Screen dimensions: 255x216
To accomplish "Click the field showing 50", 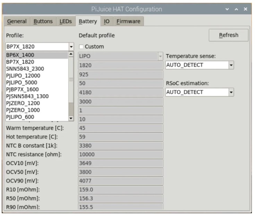I will (120, 83).
